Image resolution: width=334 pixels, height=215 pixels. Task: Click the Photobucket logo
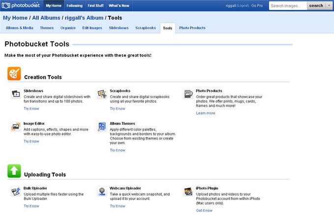(x=21, y=5)
